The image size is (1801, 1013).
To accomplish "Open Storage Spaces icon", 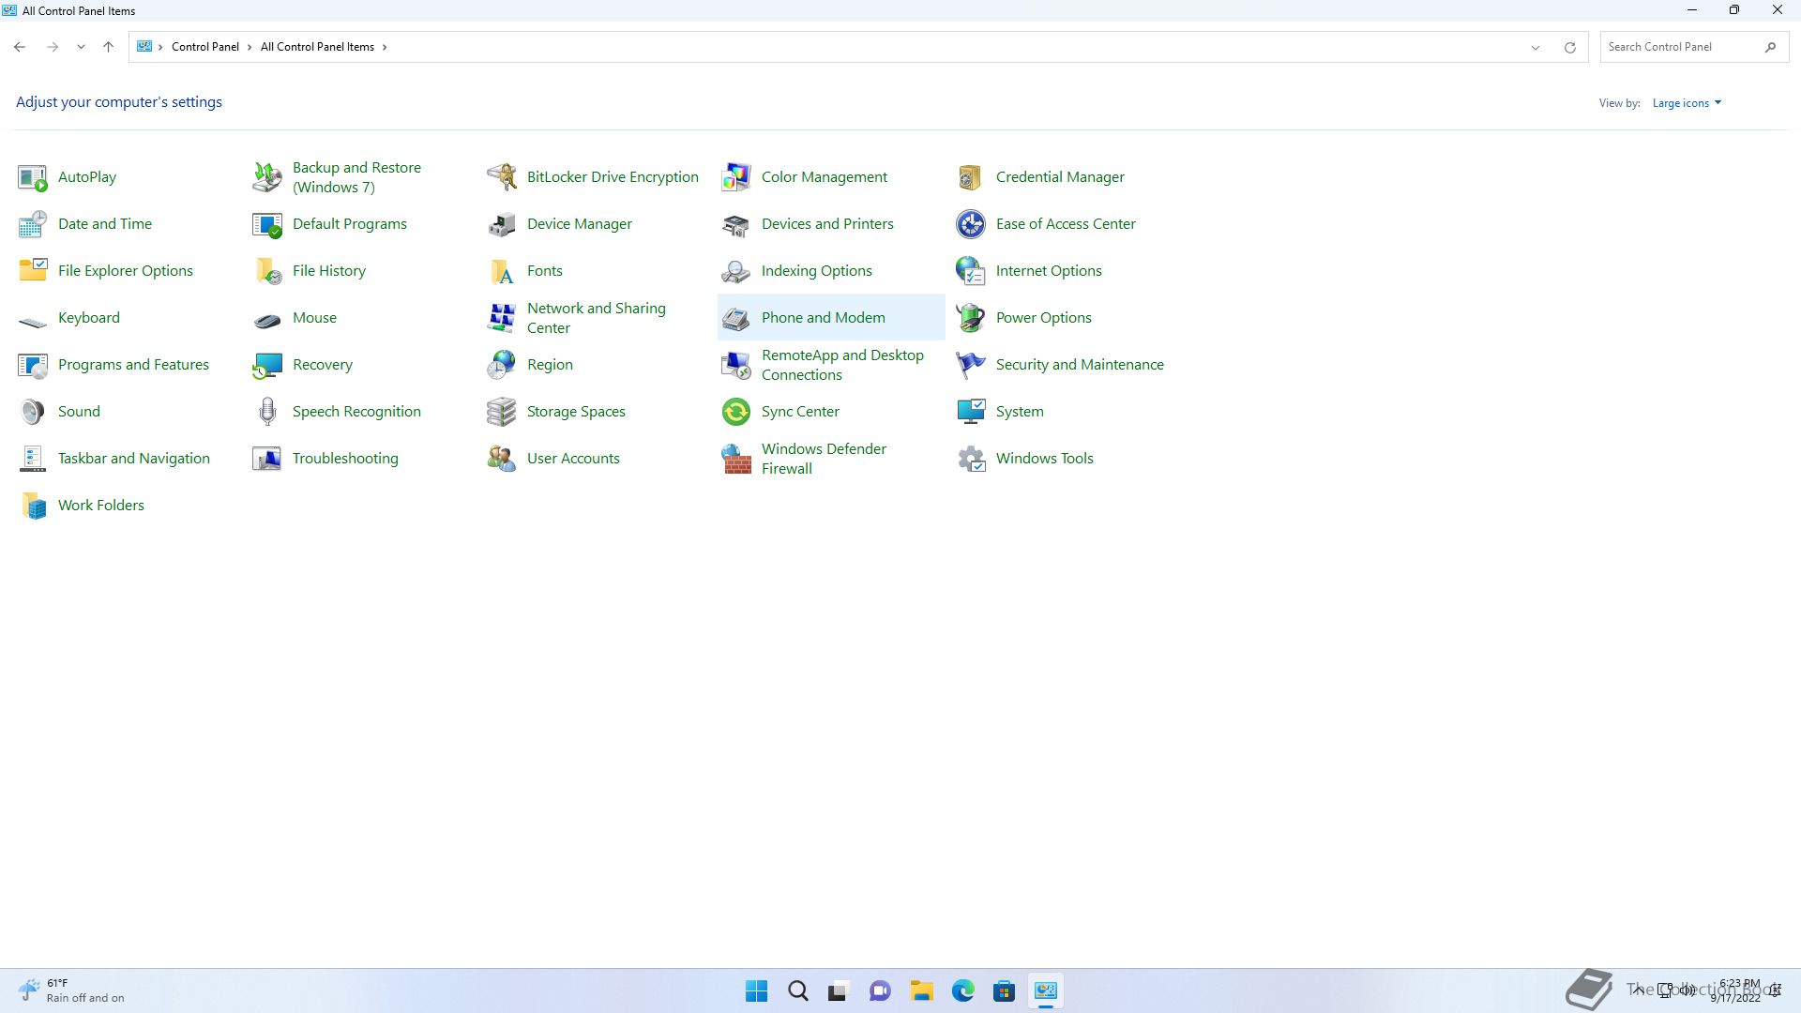I will click(x=502, y=412).
